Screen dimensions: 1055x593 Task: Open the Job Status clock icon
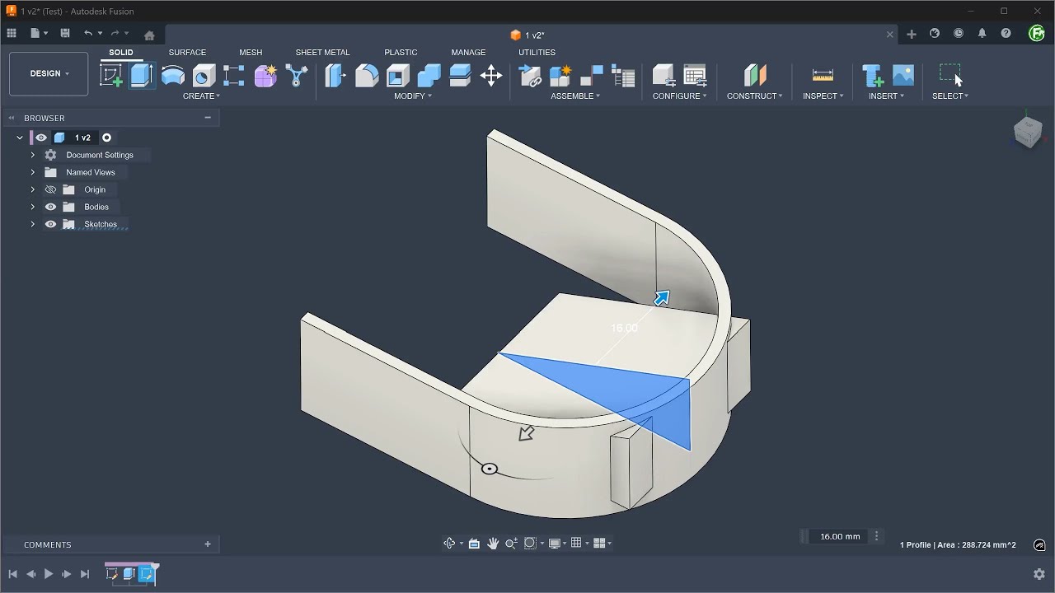[x=959, y=34]
